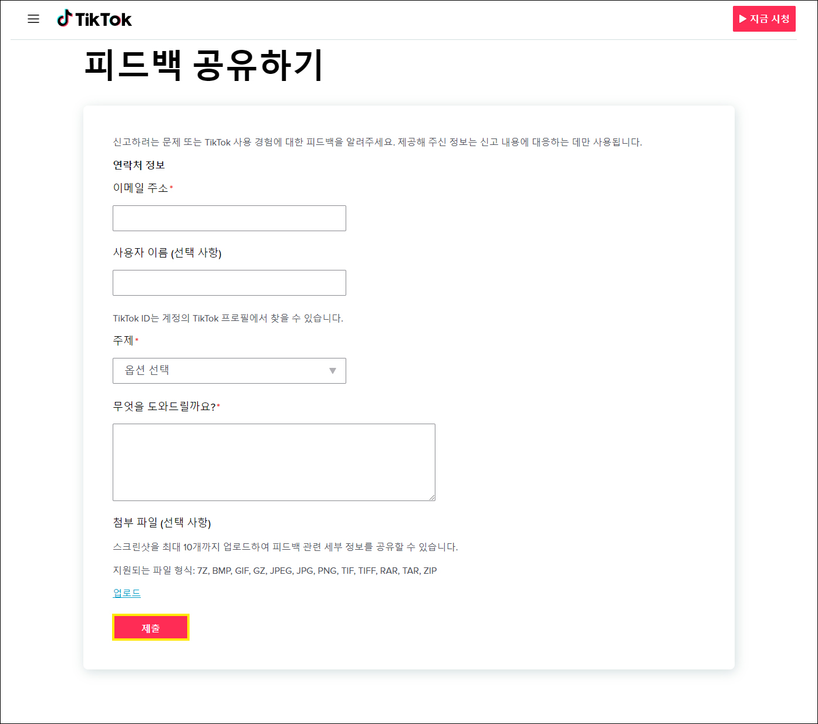Open the hamburger menu icon

33,19
